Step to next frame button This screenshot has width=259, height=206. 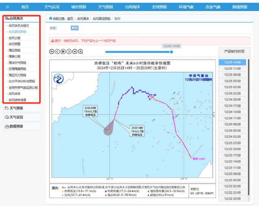pyautogui.click(x=69, y=52)
